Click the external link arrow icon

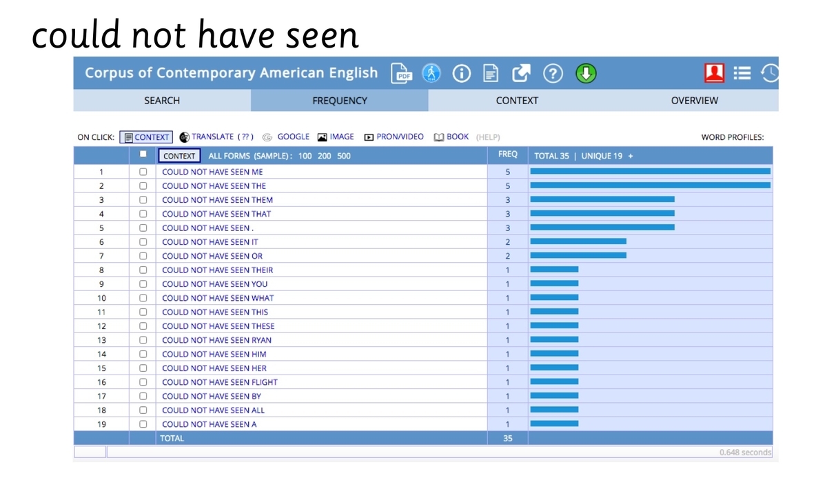[522, 73]
